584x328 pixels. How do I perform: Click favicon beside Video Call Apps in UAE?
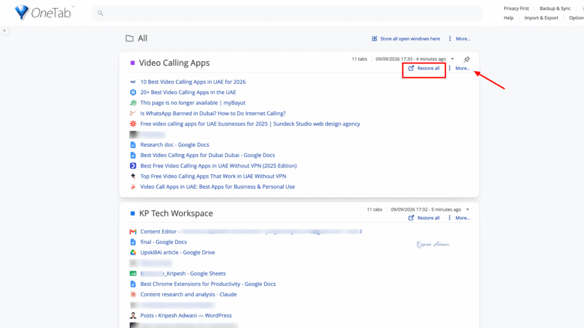[x=133, y=187]
